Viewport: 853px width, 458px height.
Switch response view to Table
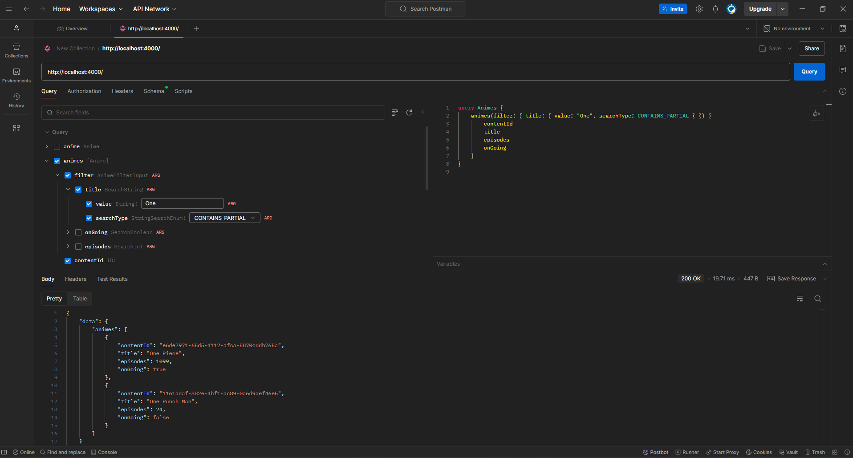(80, 299)
